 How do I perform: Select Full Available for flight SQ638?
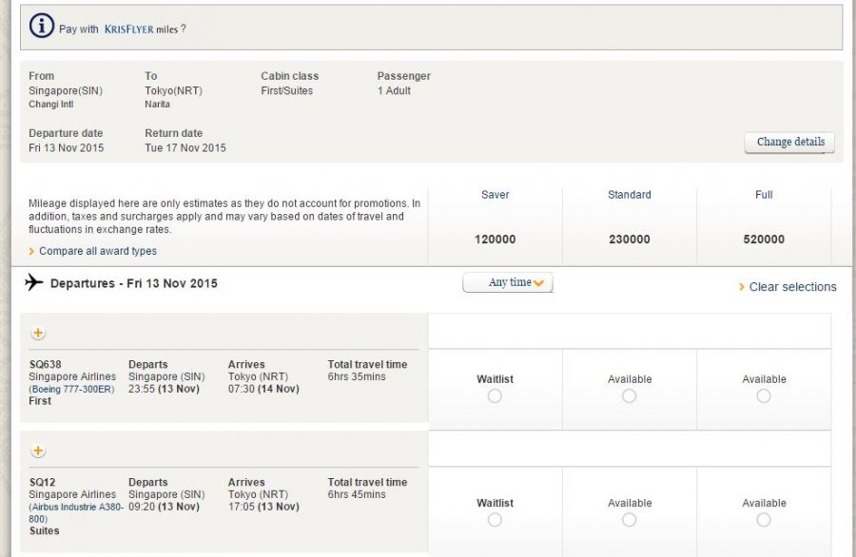click(x=764, y=396)
